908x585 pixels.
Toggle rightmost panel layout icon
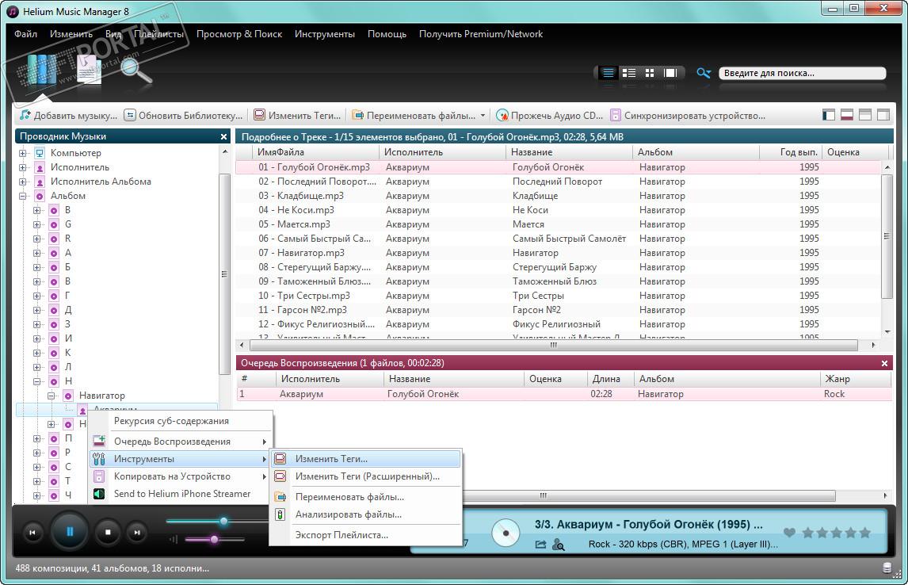point(883,115)
